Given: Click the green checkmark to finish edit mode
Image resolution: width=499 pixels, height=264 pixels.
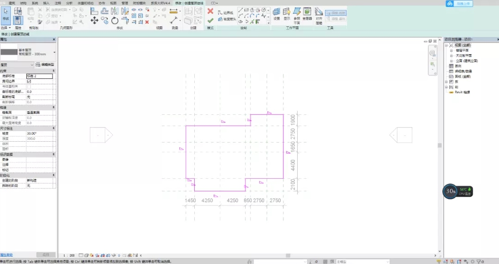Looking at the screenshot, I should (x=210, y=20).
